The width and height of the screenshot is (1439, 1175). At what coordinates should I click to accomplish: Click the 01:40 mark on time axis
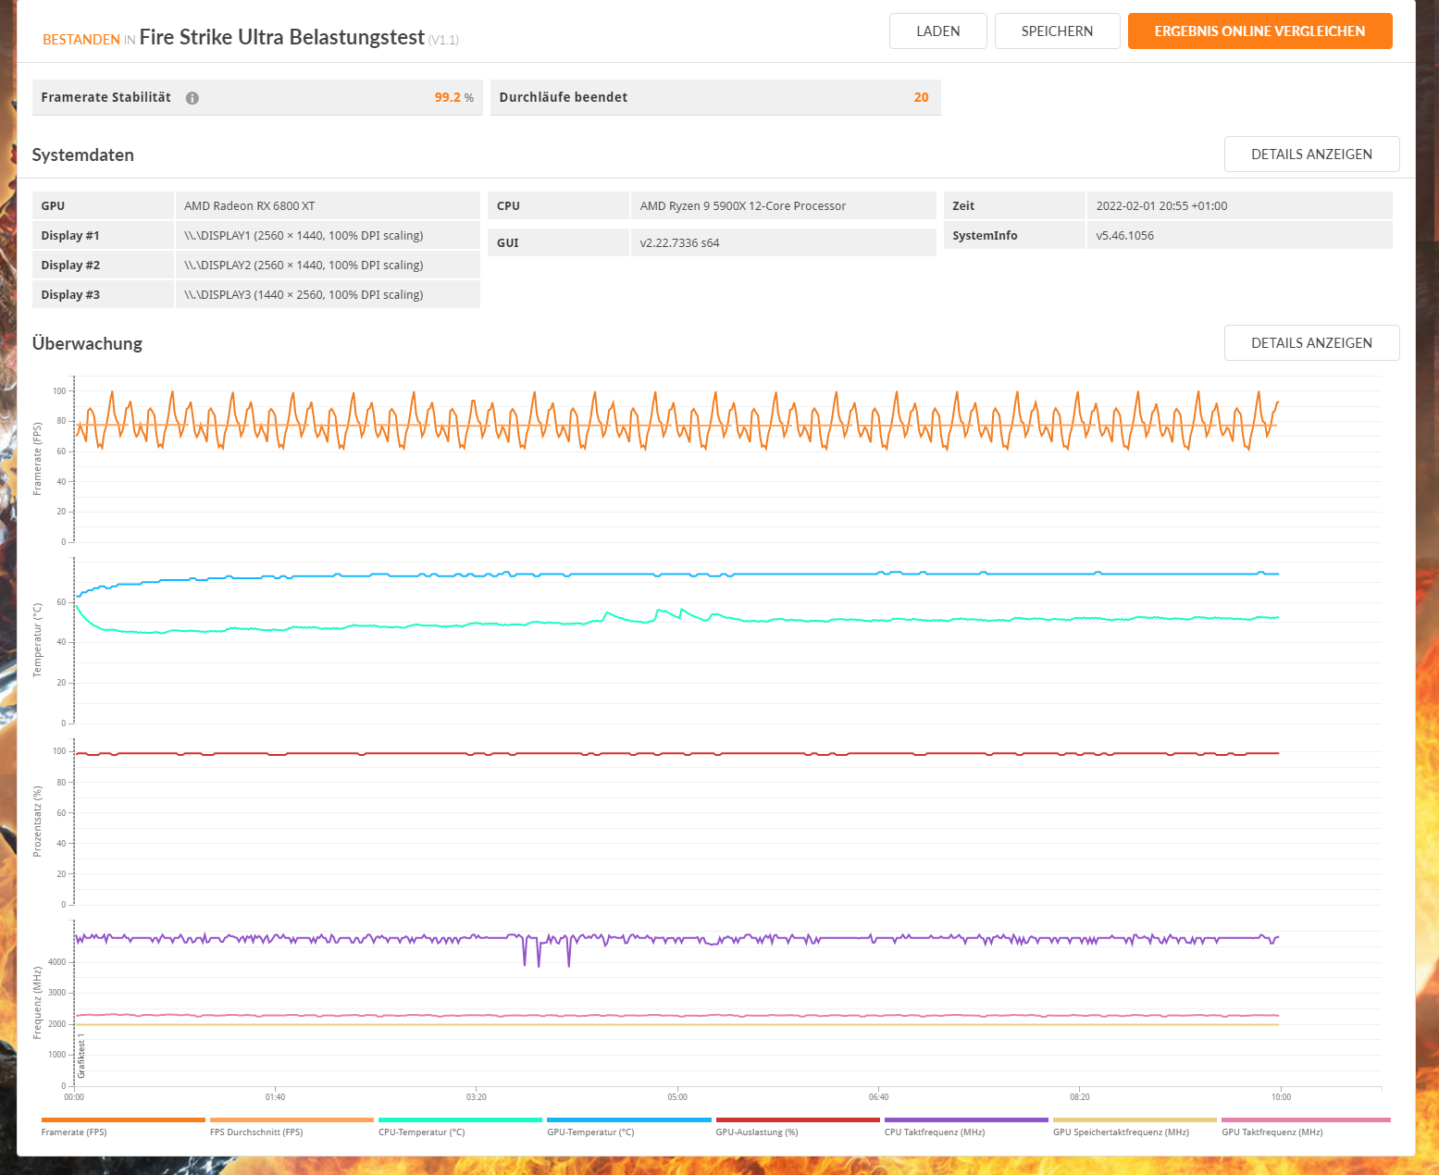(275, 1097)
